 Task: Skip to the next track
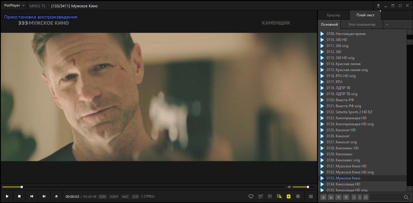pyautogui.click(x=44, y=196)
